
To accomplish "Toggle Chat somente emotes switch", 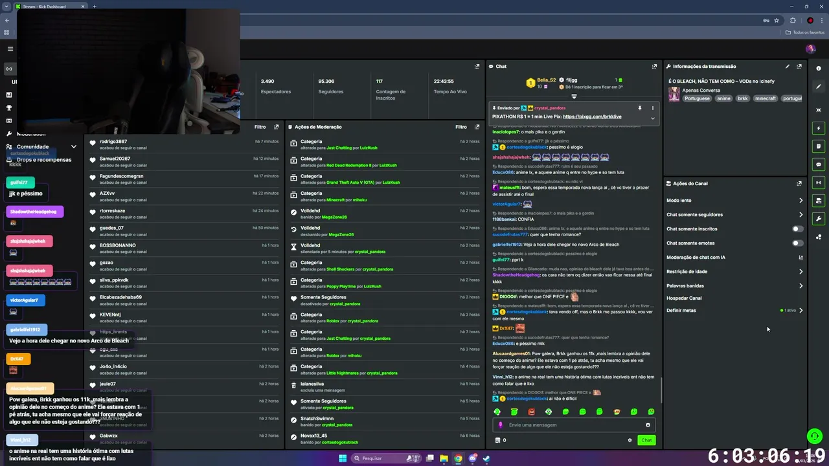I will [x=798, y=243].
